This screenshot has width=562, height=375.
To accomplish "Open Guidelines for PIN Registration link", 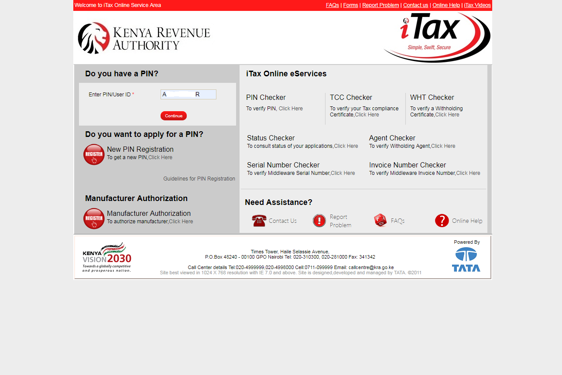I will click(x=199, y=179).
